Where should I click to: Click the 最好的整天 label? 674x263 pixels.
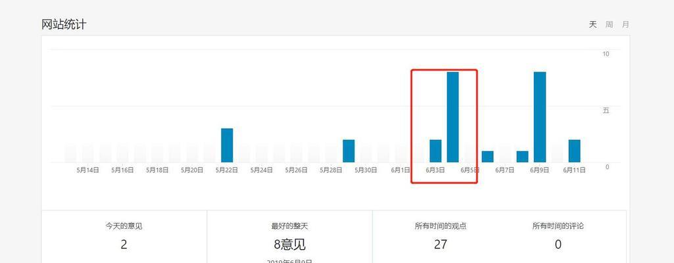pyautogui.click(x=290, y=226)
